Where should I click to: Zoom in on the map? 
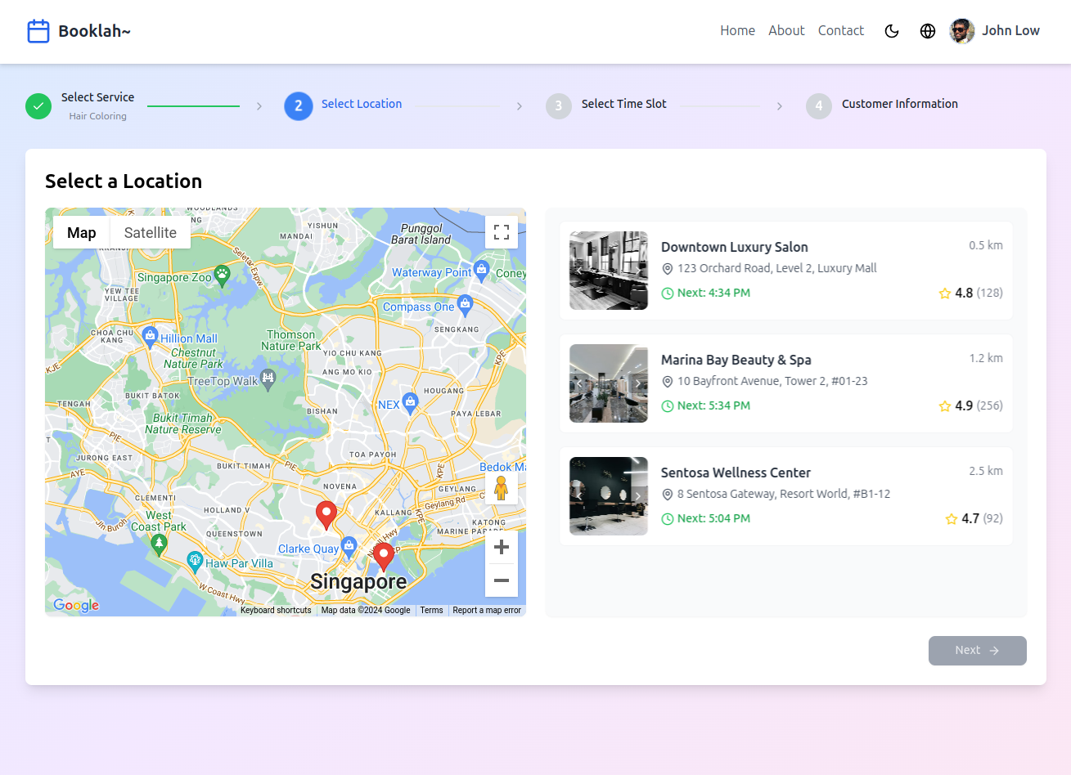[502, 547]
